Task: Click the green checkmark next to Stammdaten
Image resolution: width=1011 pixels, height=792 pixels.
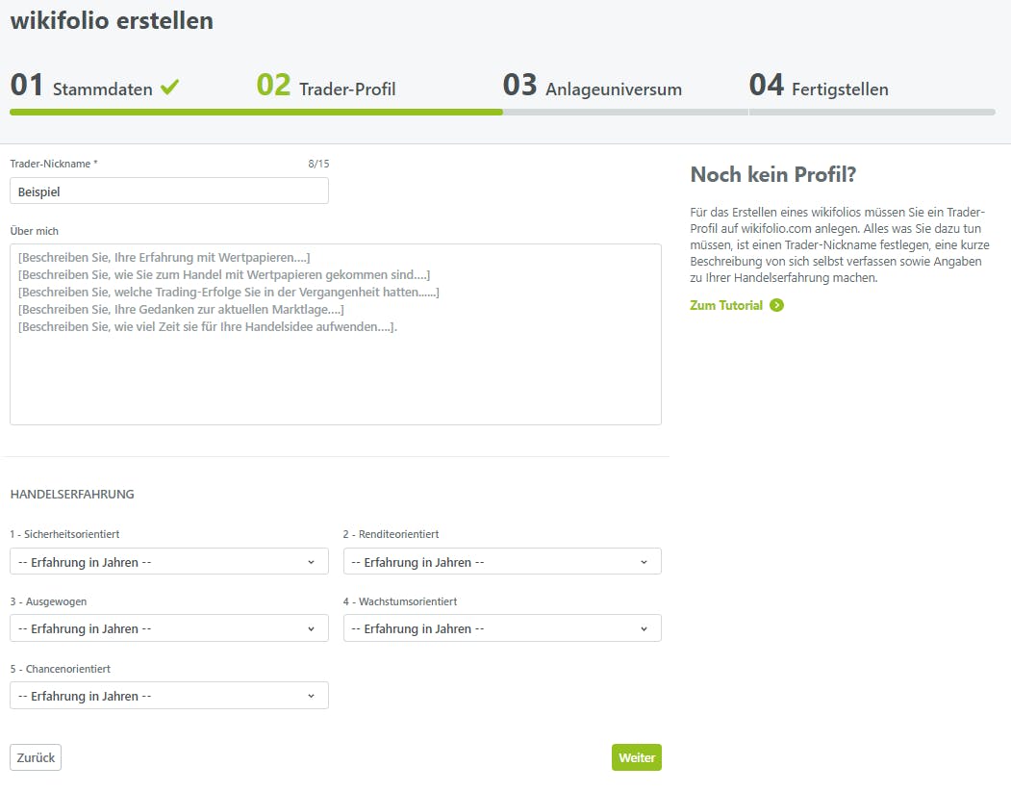Action: [169, 87]
